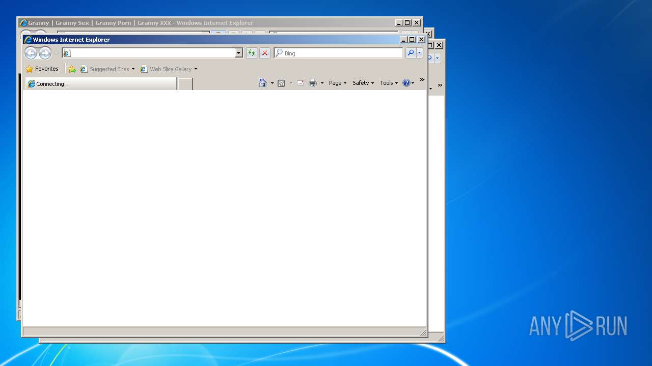Click the resize grip of the rearmost window
This screenshot has width=652, height=366.
(x=441, y=338)
